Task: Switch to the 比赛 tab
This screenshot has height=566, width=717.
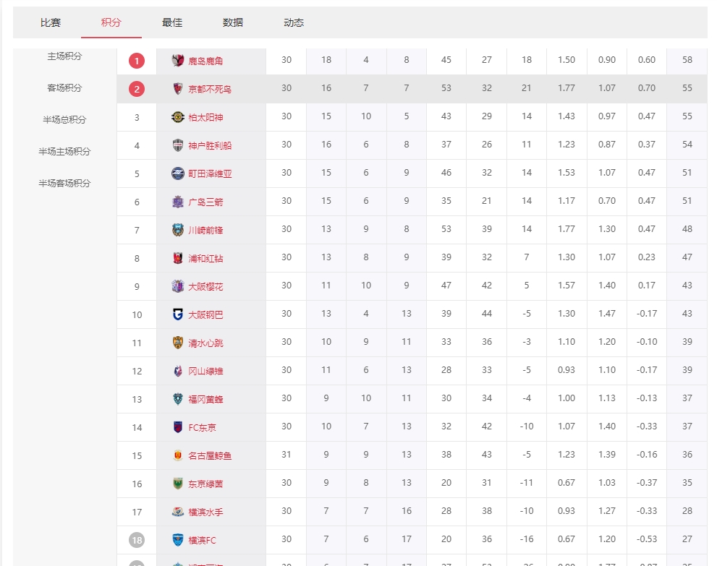Action: (51, 22)
